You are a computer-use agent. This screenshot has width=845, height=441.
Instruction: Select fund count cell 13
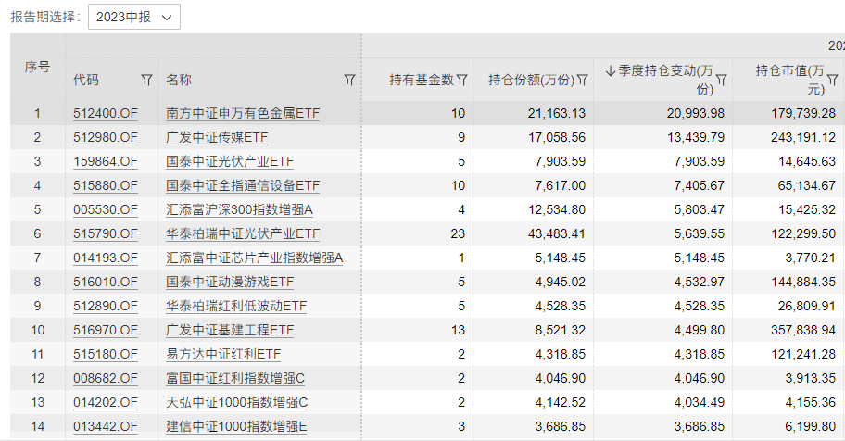(x=458, y=330)
